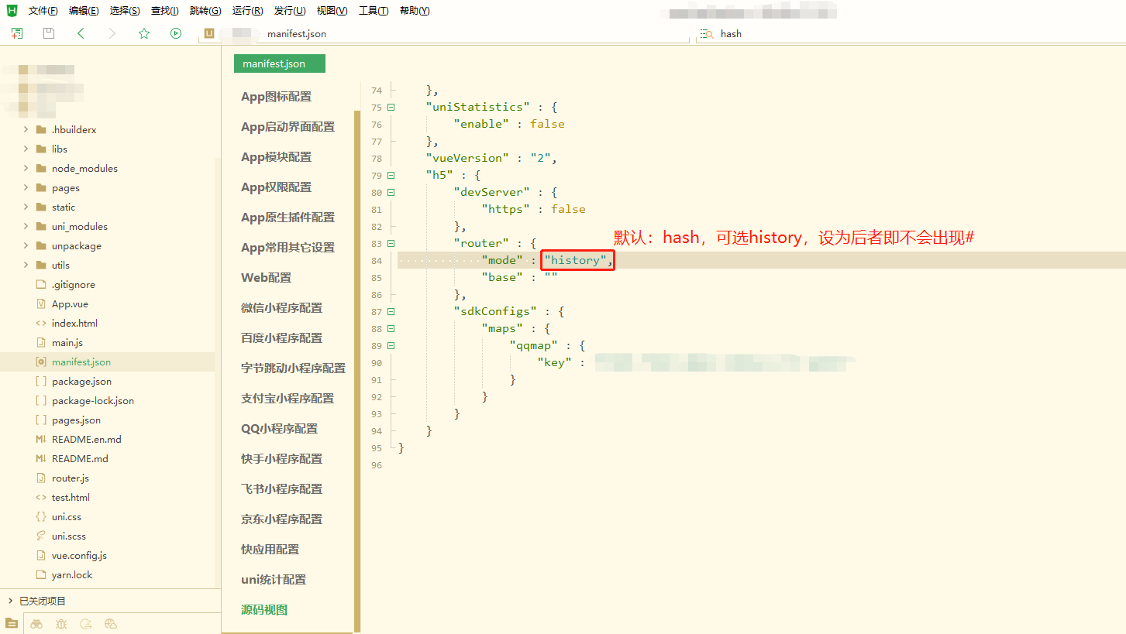Collapse the router block fold marker

[x=391, y=244]
